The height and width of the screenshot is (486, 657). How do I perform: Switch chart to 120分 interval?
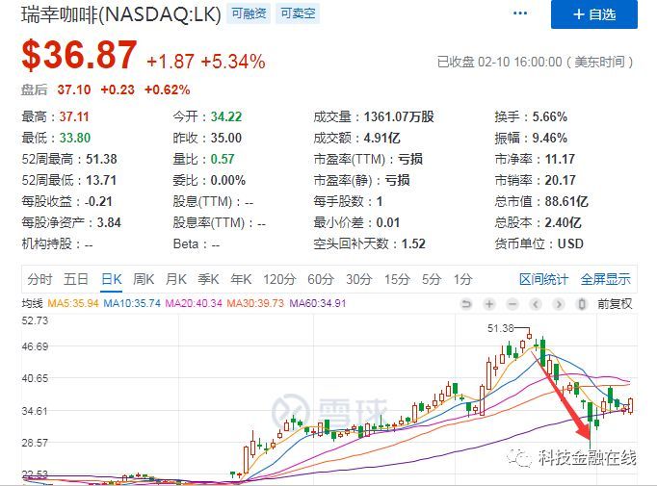279,279
